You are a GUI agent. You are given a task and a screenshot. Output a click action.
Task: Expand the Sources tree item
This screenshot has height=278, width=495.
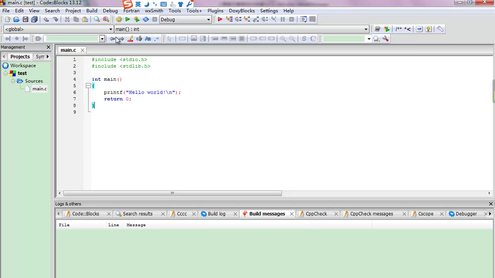click(13, 81)
